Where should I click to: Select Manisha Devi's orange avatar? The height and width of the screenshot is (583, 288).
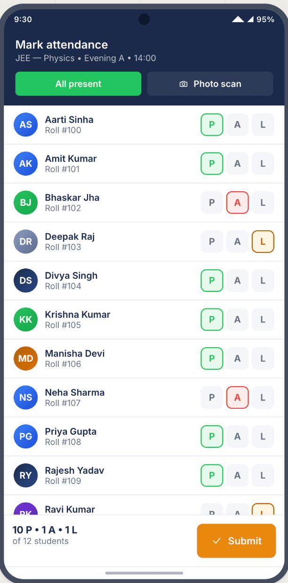pyautogui.click(x=25, y=358)
